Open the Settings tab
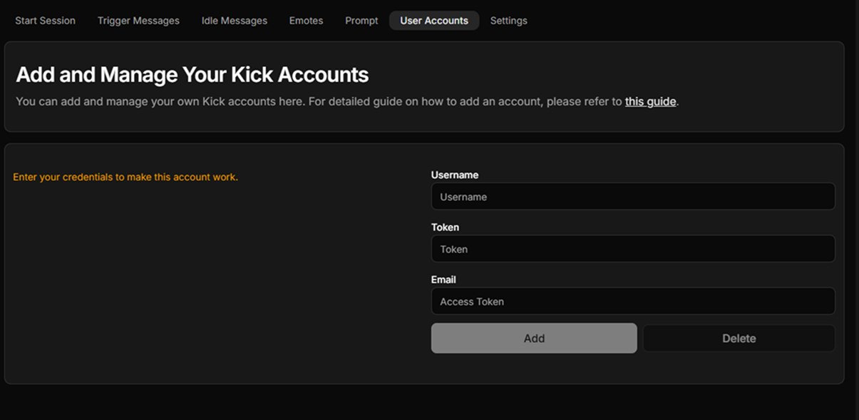Image resolution: width=859 pixels, height=420 pixels. (x=508, y=21)
